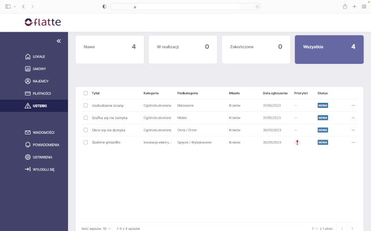The image size is (371, 231).
Task: Check the box for Uszkodzenie ściany
Action: click(x=86, y=106)
